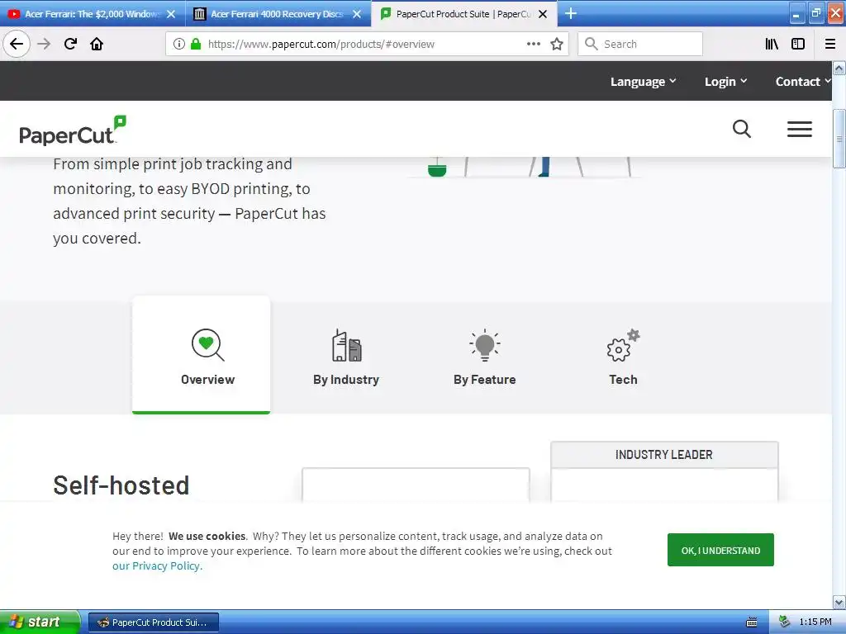
Task: Expand the Login dropdown
Action: 725,82
